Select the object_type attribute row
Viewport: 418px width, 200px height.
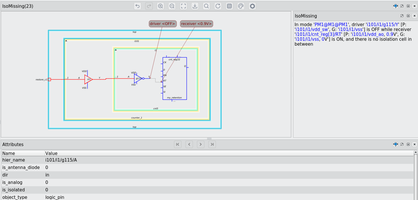click(207, 197)
